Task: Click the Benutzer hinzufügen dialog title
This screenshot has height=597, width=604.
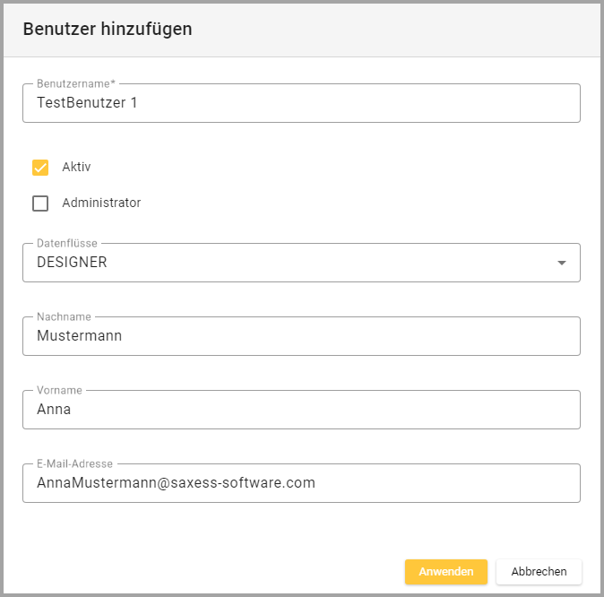Action: (108, 29)
